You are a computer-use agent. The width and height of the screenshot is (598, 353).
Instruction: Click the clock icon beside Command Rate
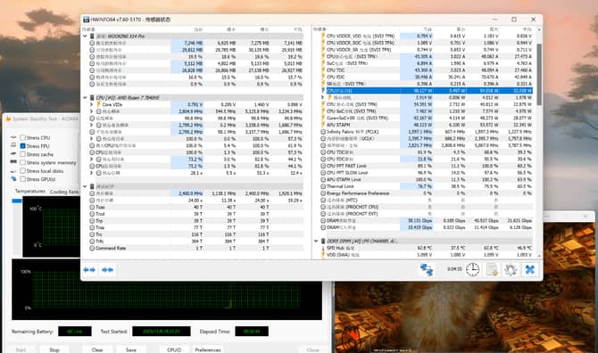(x=92, y=248)
